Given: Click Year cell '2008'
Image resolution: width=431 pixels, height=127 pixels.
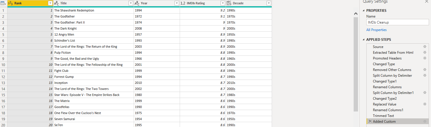Looking at the screenshot, I should click(x=157, y=28).
